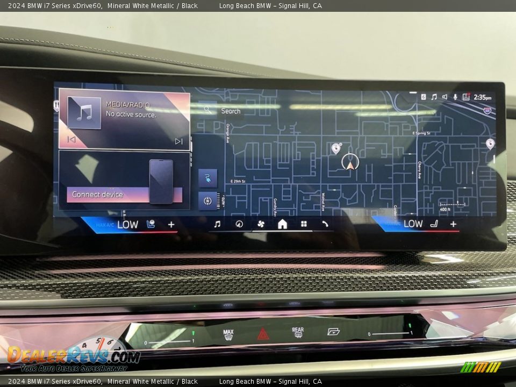
Task: Tap the Interstate shield on map
Action: (488, 111)
